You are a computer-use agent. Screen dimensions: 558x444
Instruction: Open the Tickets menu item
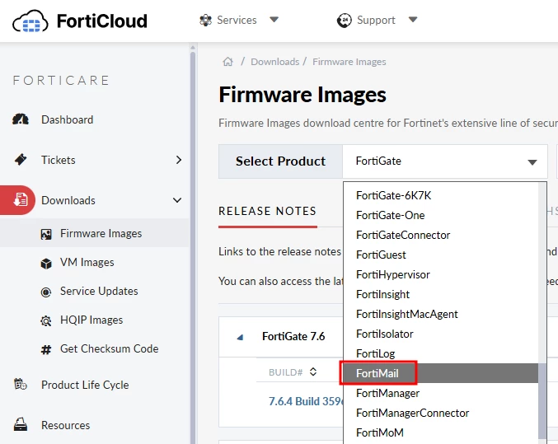coord(59,160)
